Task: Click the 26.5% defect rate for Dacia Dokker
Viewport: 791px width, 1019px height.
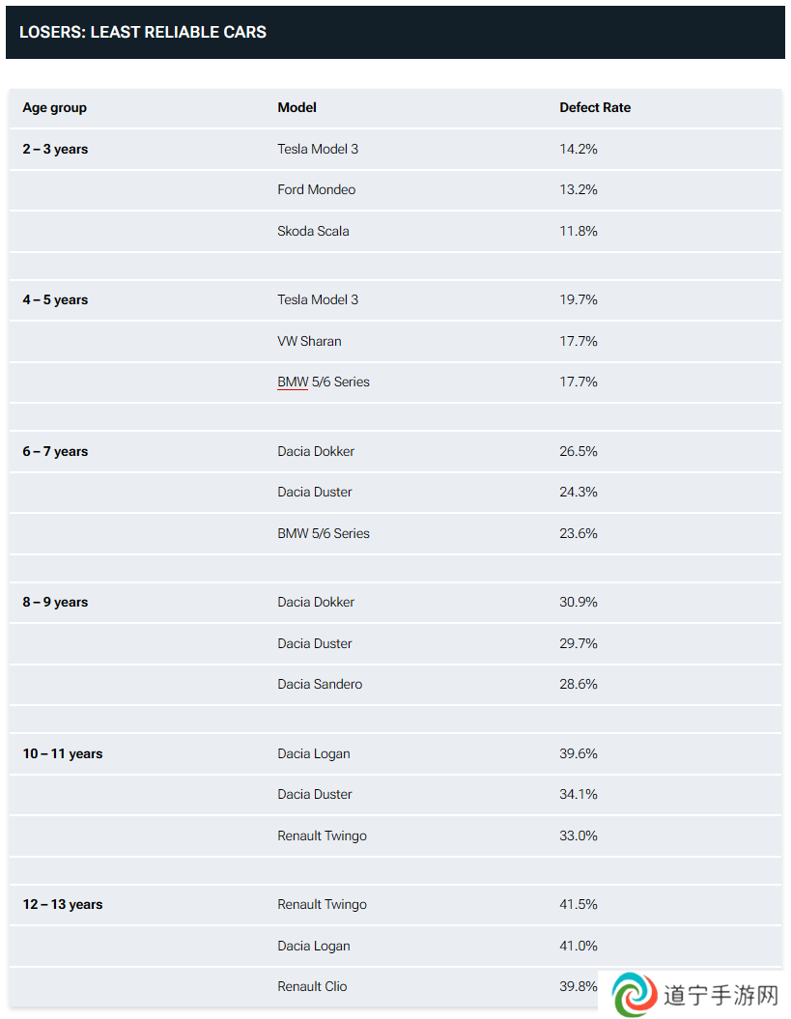Action: pyautogui.click(x=579, y=452)
